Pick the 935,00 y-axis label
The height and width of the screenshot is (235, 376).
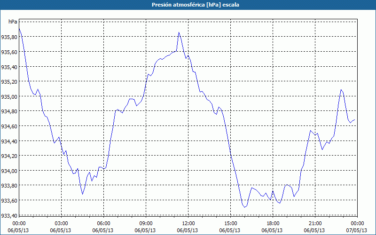pos(9,96)
